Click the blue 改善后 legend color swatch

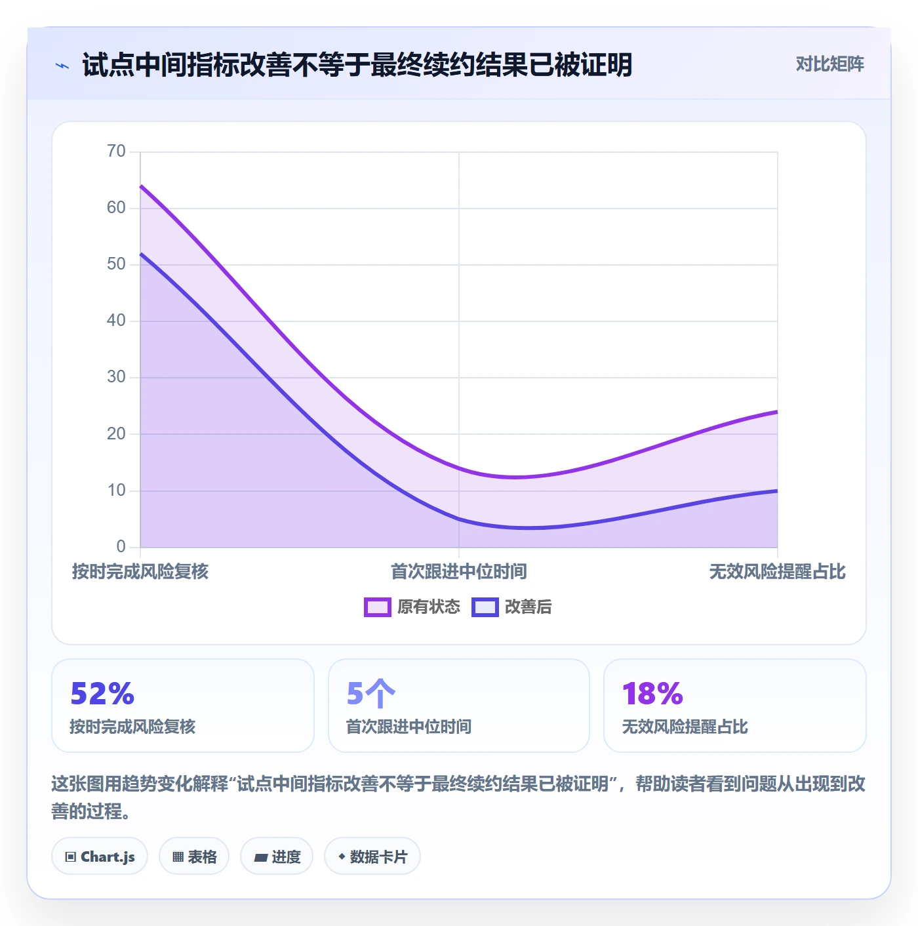(485, 607)
